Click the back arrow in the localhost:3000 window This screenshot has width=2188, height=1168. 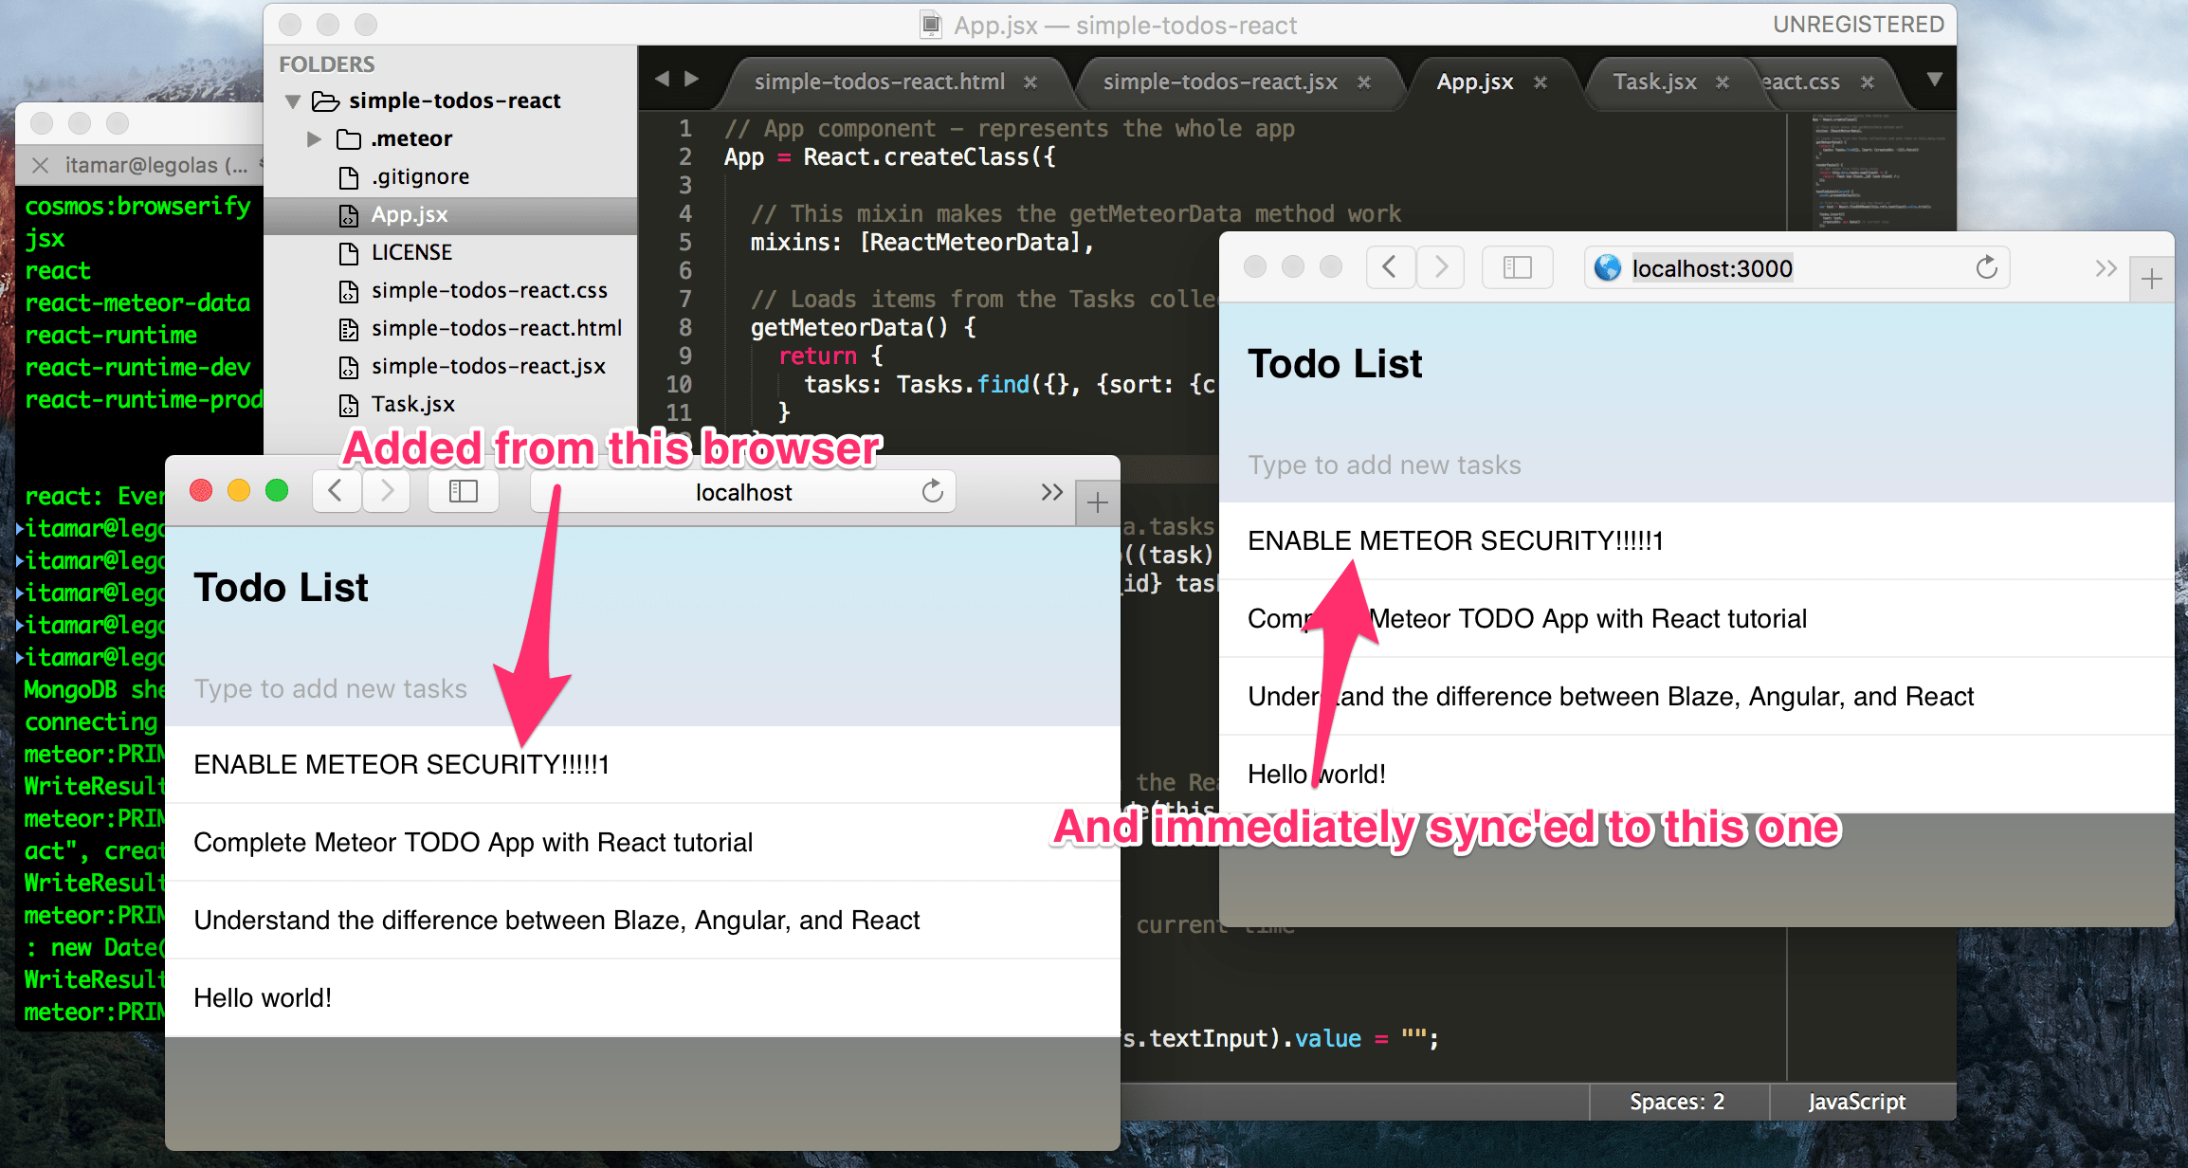pos(1390,267)
